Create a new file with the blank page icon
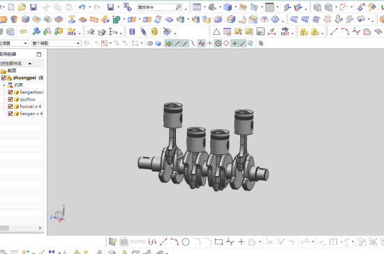Viewport: 384px width, 254px height. coord(11,7)
